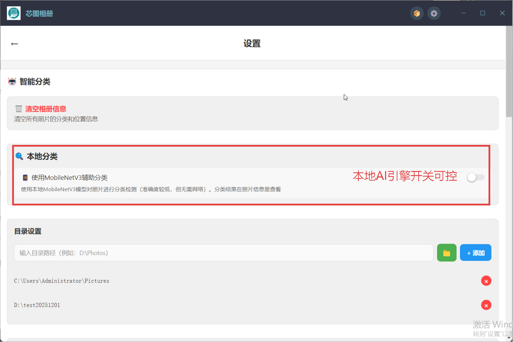
Task: Open the package box icon in title bar
Action: 417,13
